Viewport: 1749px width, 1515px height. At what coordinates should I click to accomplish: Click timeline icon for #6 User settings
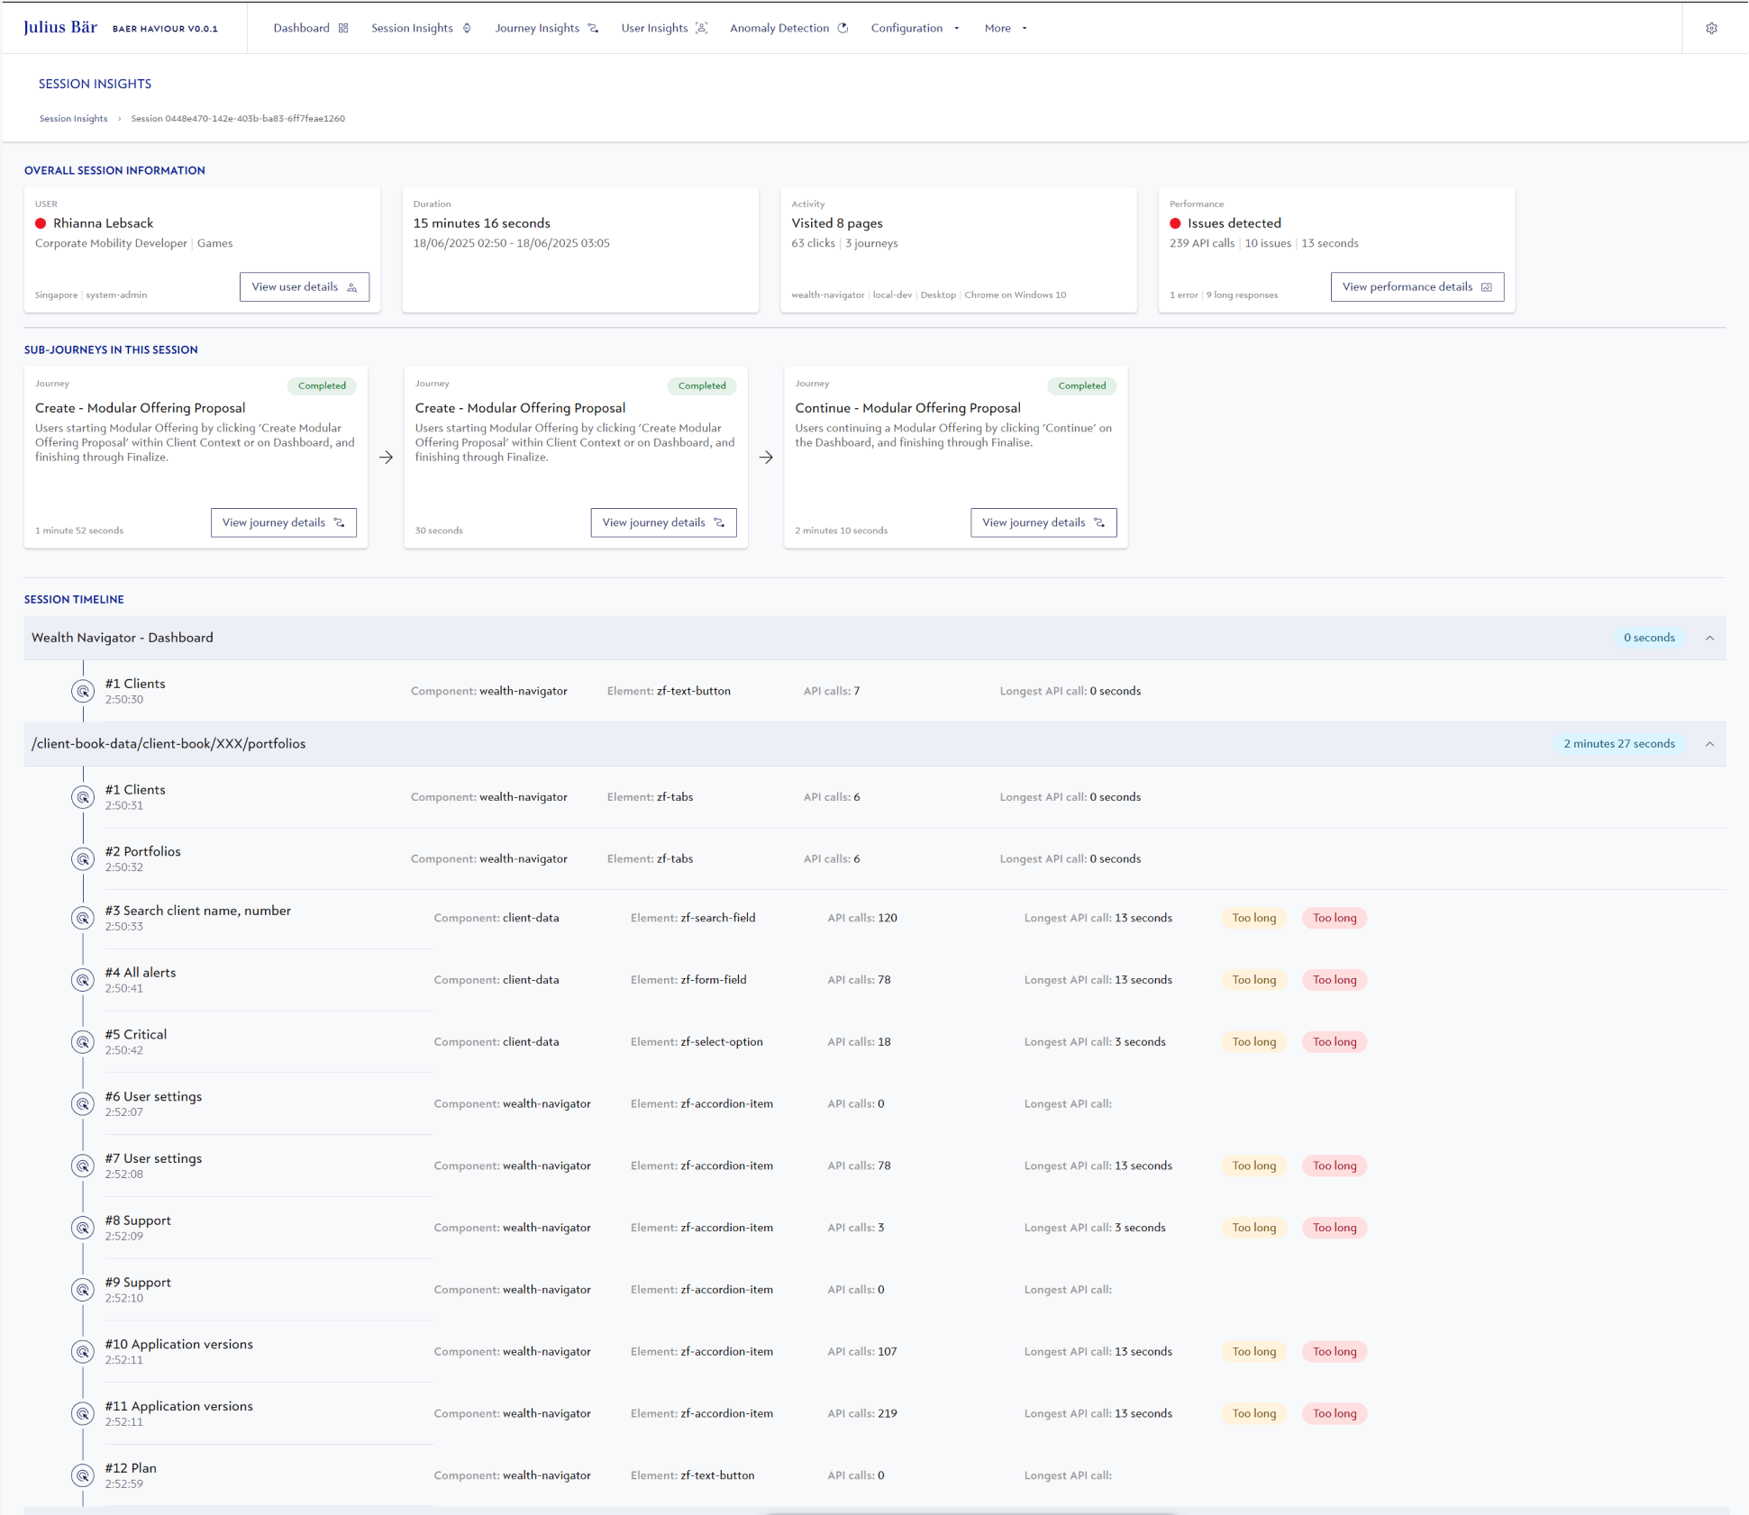83,1103
